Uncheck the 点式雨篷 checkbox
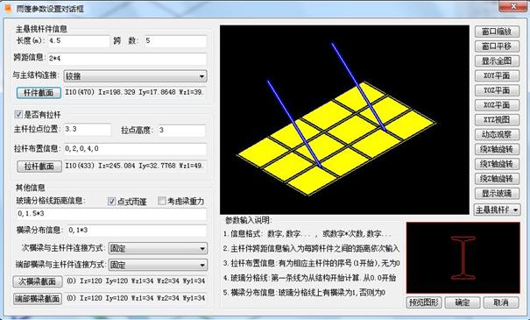Viewport: 530px width, 320px height. coord(111,202)
